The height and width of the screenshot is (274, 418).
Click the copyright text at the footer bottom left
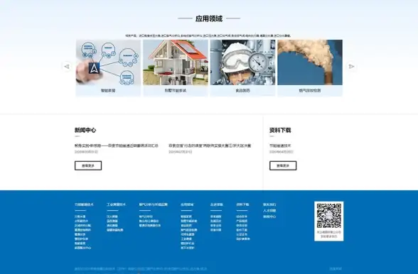(141, 269)
